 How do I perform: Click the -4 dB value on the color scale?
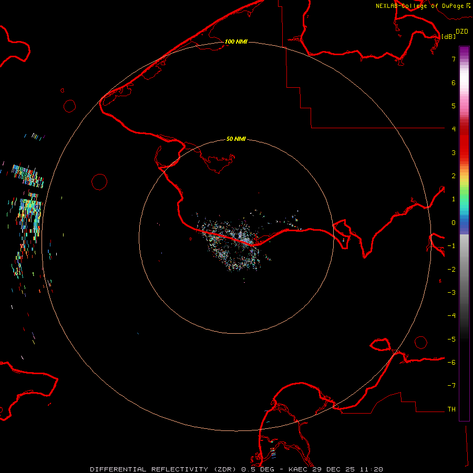[451, 316]
